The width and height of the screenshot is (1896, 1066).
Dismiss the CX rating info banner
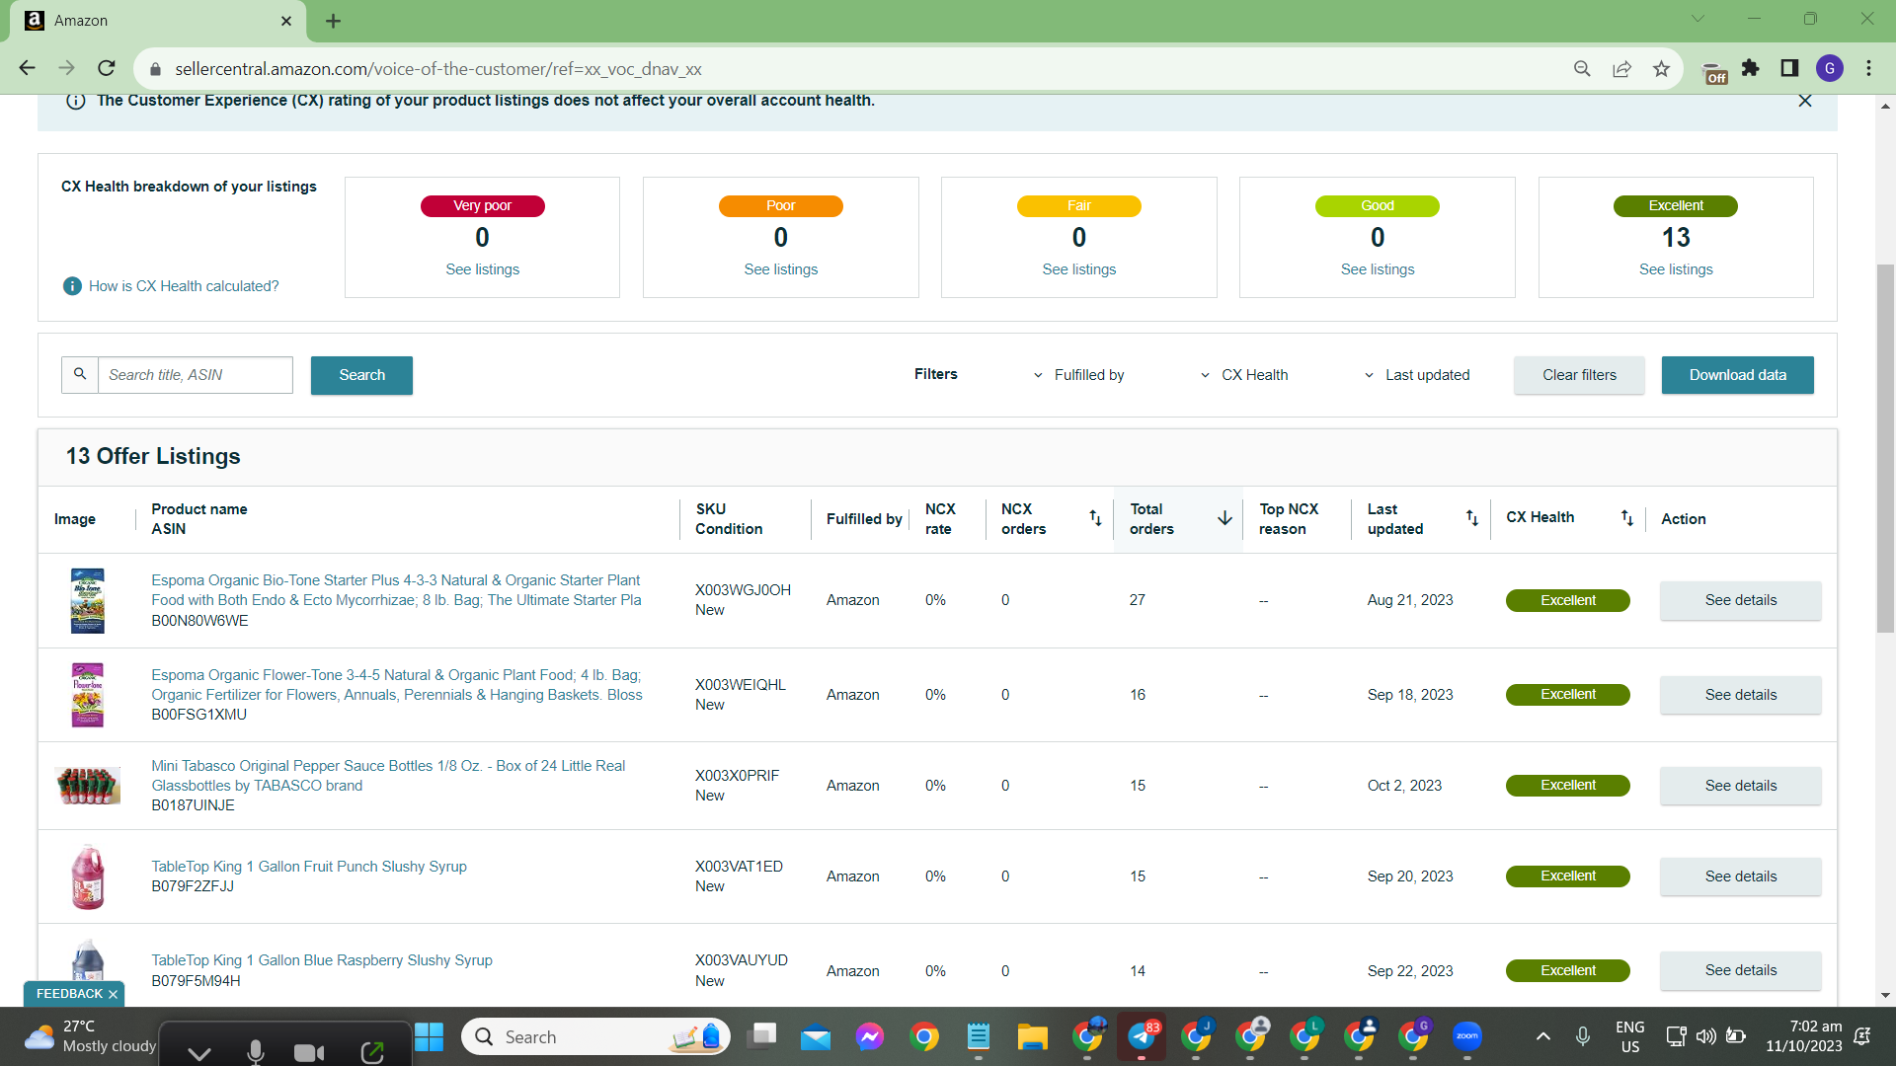tap(1805, 101)
